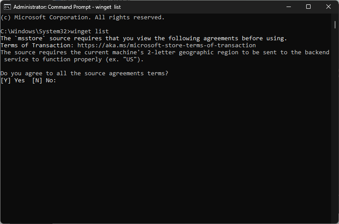
Task: Click the "Terms of Transaction:" label
Action: click(35, 45)
